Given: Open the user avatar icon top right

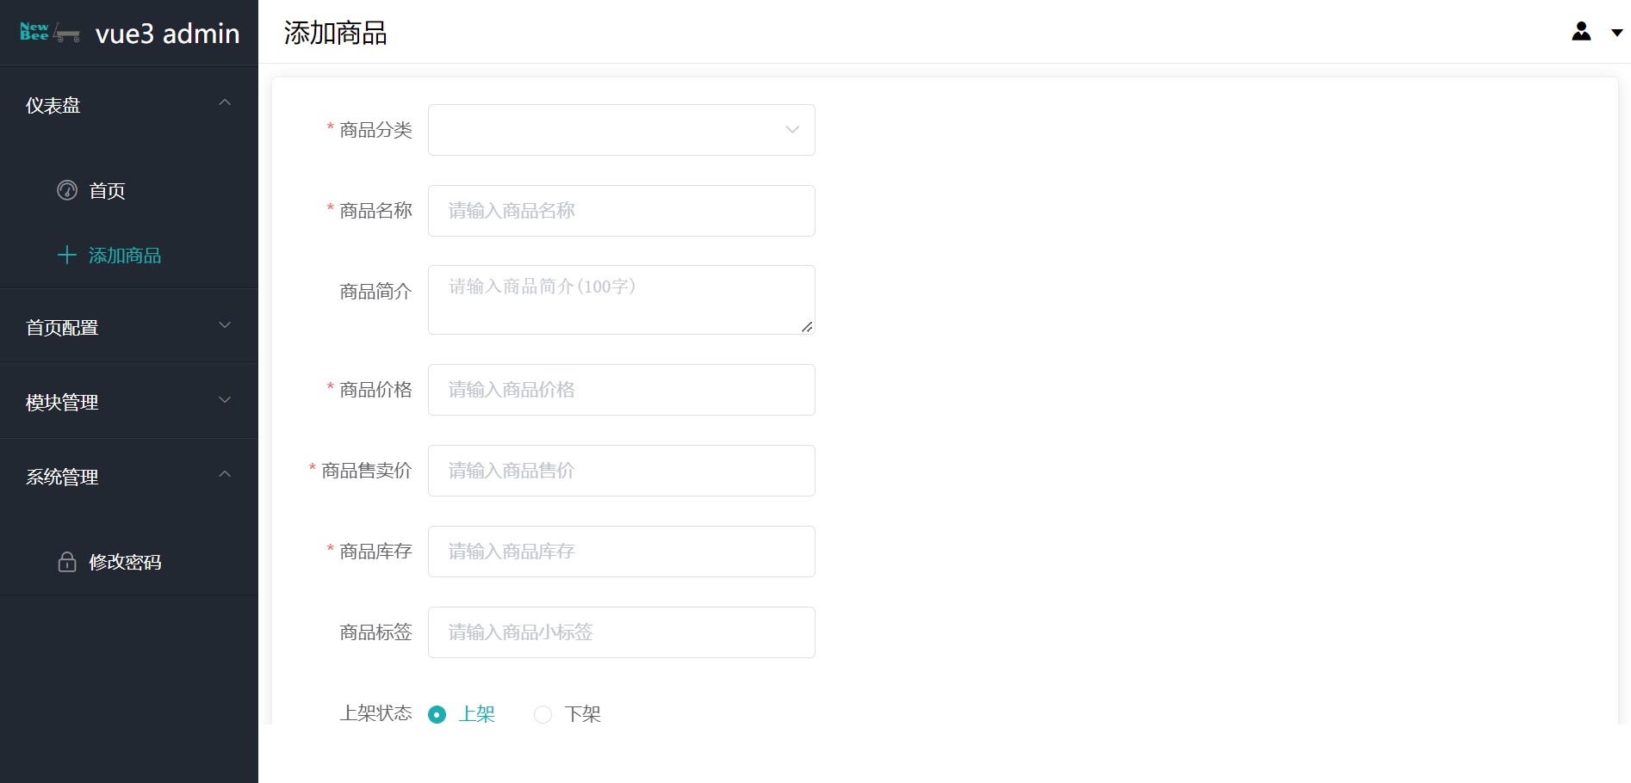Looking at the screenshot, I should point(1581,32).
